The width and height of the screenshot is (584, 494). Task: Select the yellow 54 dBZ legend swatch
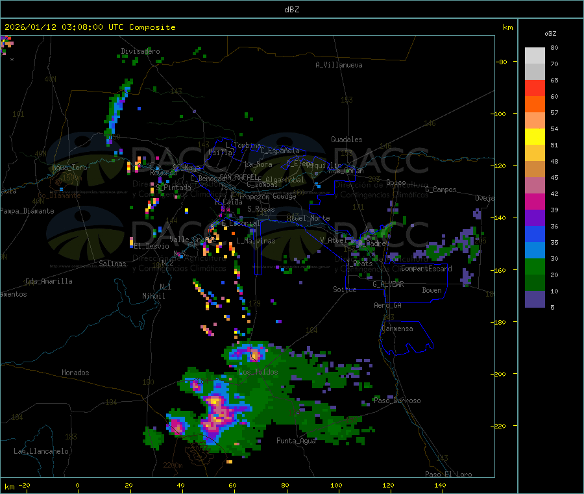tap(535, 137)
